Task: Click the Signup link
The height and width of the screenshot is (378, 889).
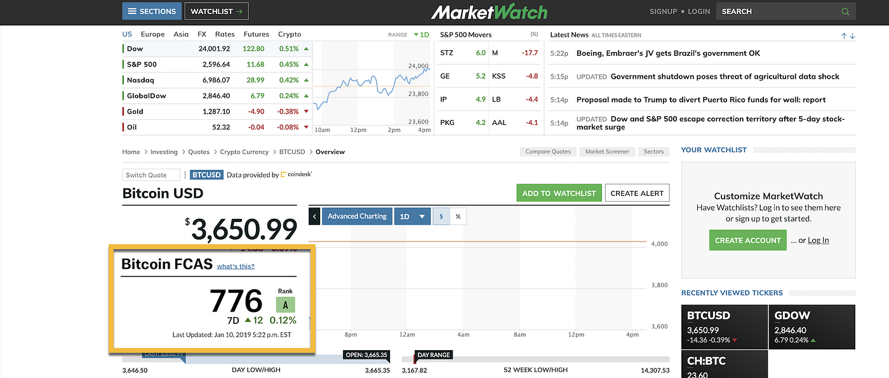Action: 664,11
